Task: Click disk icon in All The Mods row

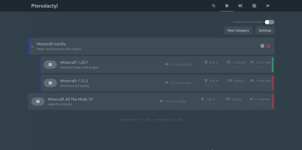Action: click(x=251, y=99)
